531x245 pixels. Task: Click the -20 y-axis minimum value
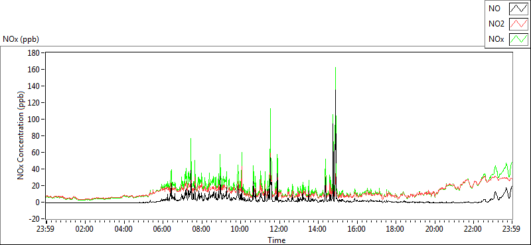tap(35, 219)
